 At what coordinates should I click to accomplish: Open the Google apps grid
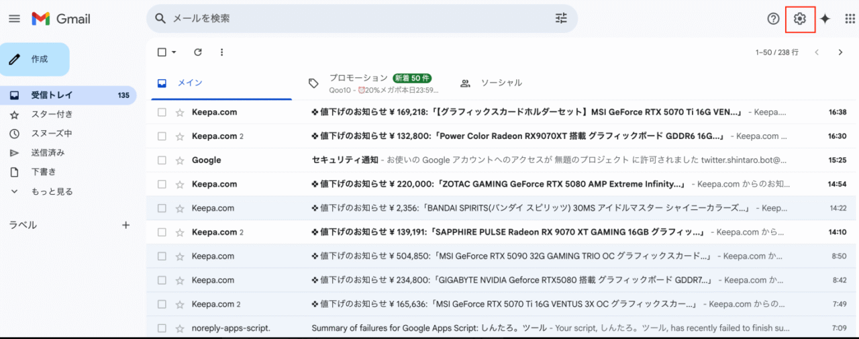850,19
